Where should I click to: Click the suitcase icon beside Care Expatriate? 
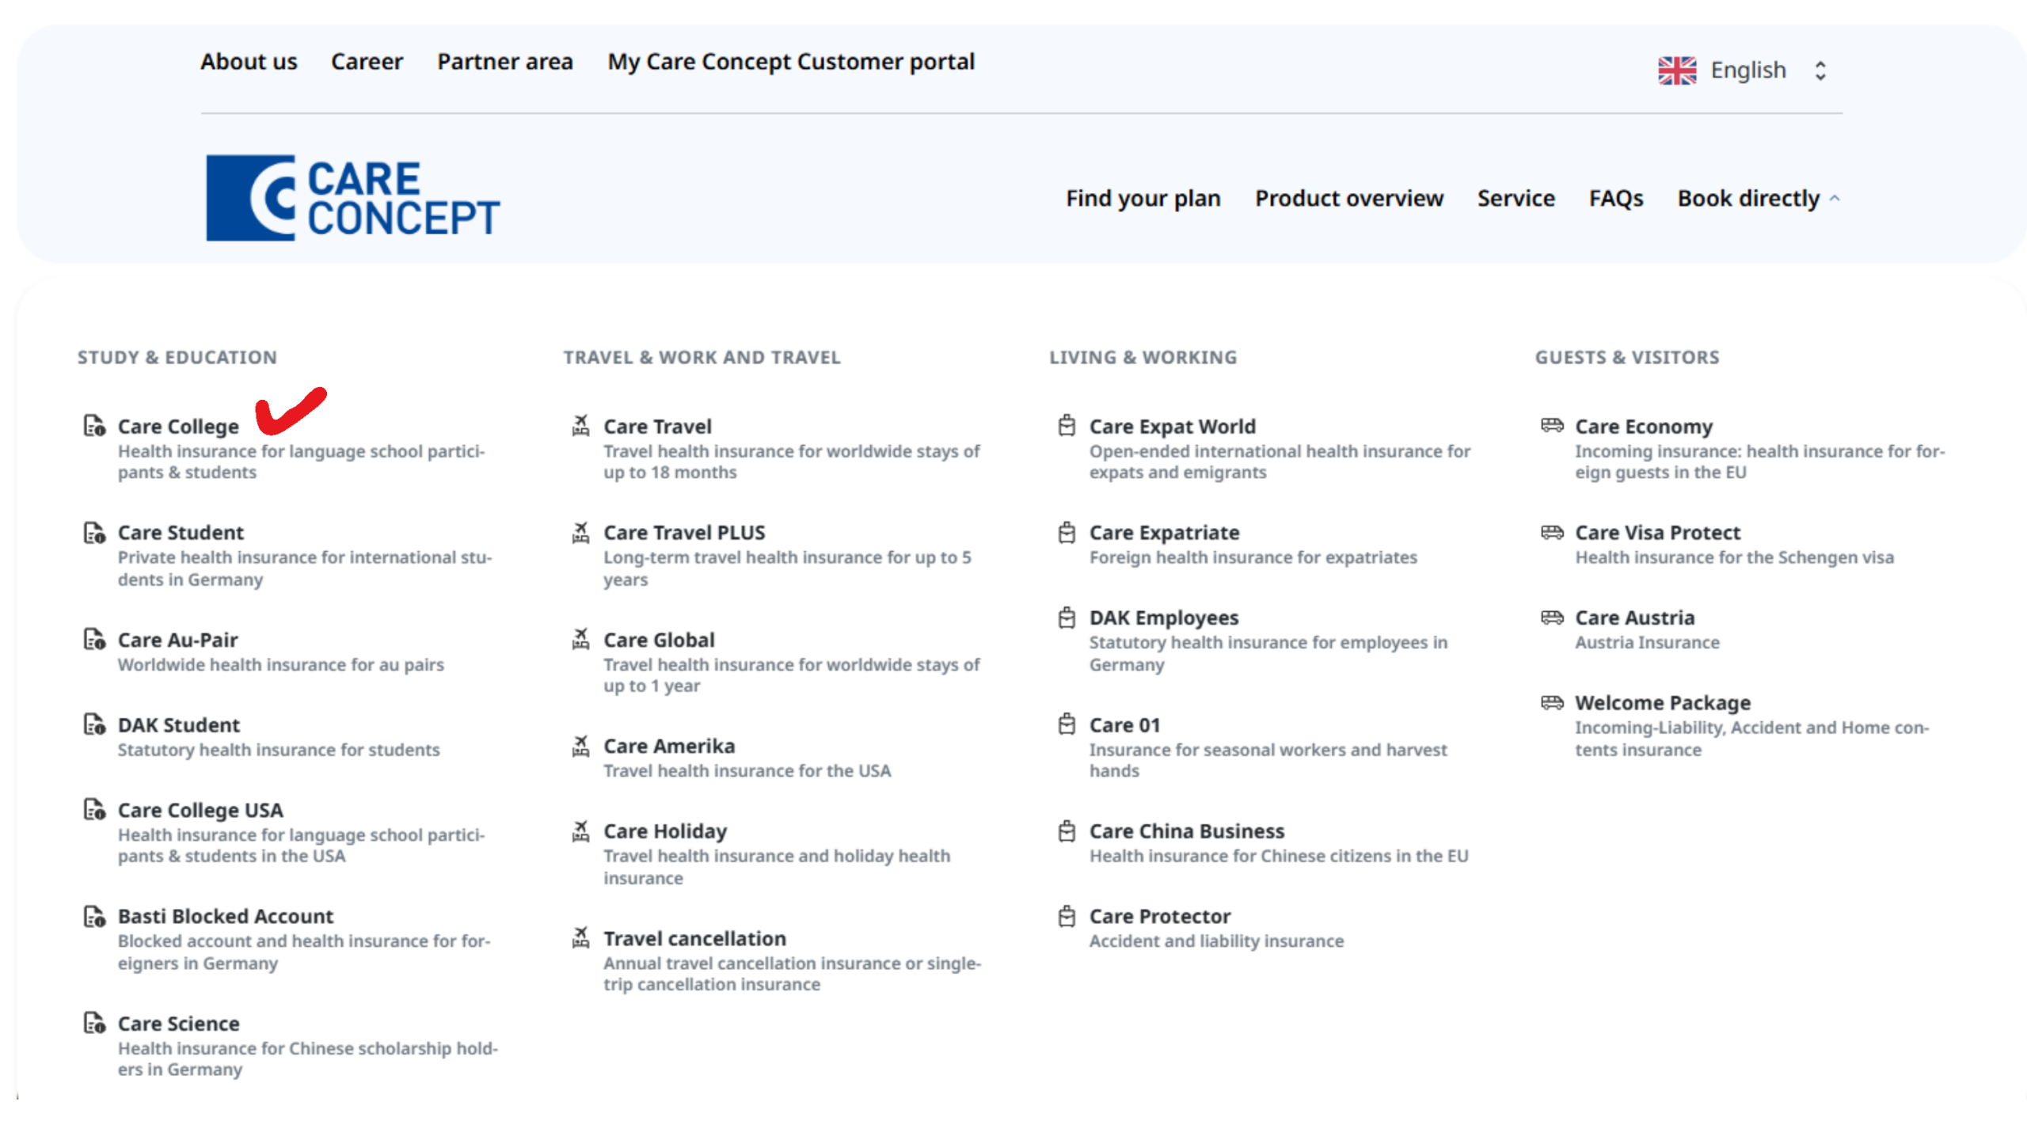1067,533
